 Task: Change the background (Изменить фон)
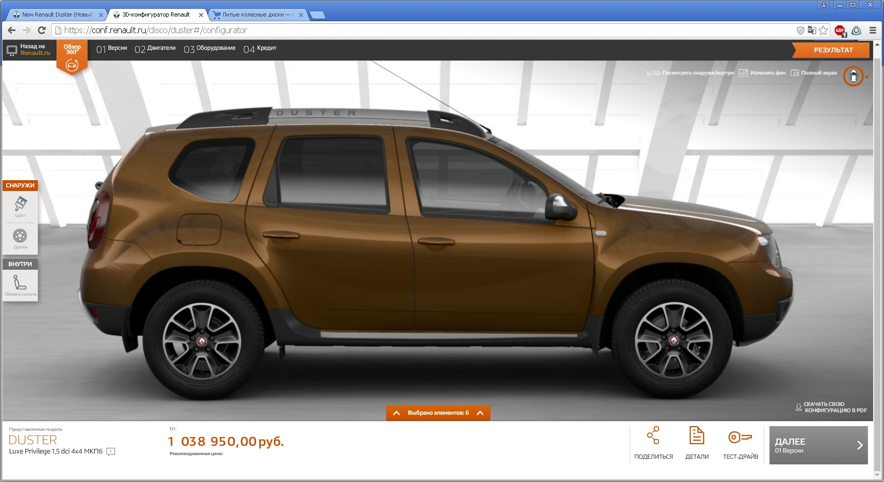coord(762,73)
